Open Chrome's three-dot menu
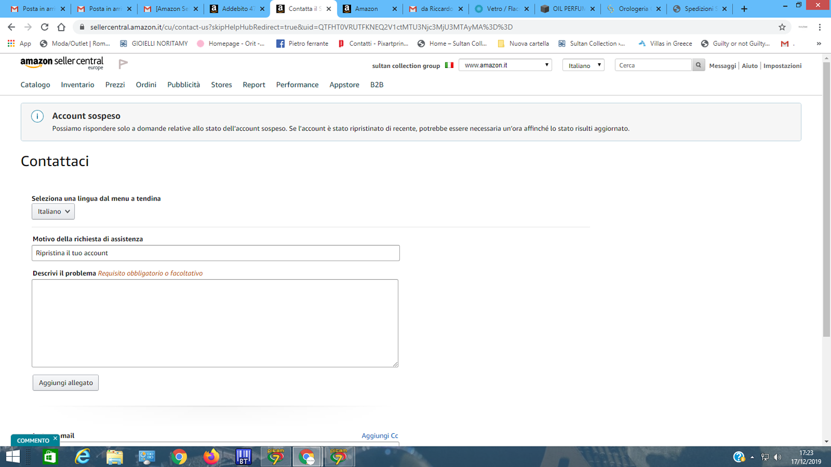This screenshot has width=831, height=467. click(x=820, y=27)
